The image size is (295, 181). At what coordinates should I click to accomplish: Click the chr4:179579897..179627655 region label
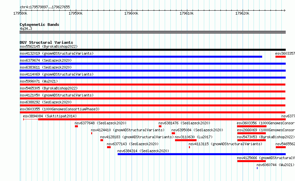45,7
